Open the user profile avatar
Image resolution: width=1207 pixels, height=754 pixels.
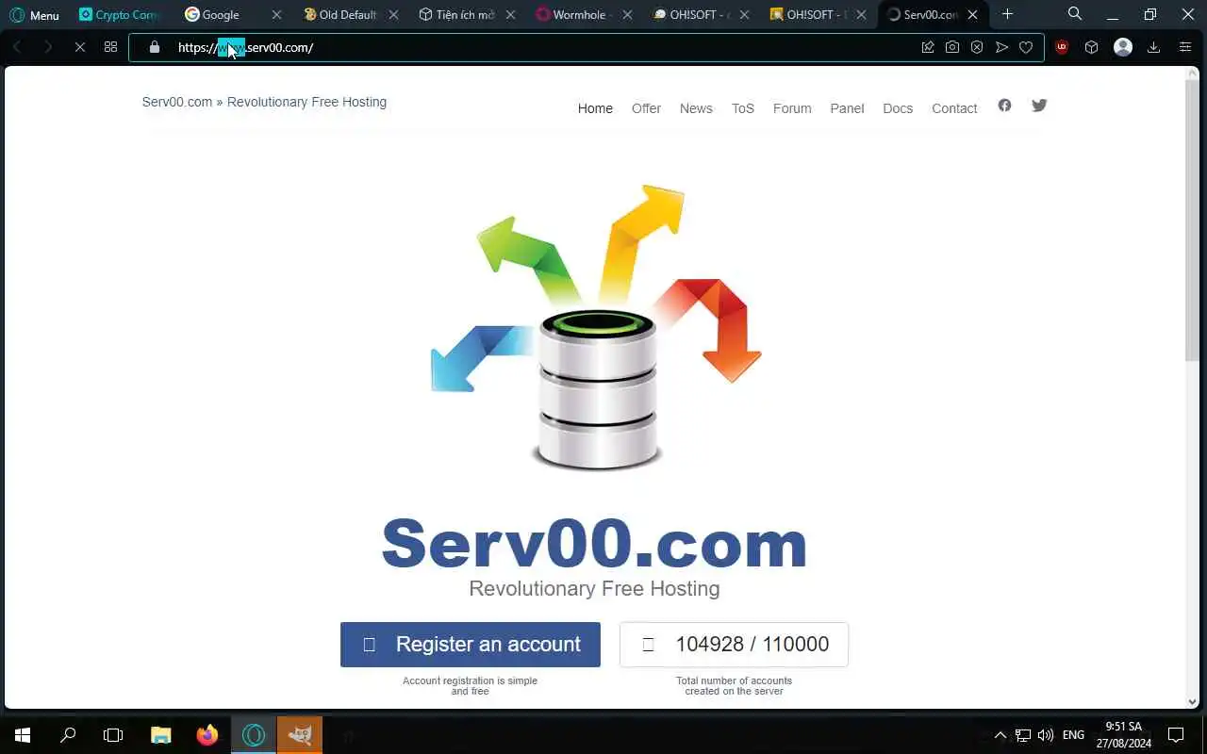tap(1122, 47)
